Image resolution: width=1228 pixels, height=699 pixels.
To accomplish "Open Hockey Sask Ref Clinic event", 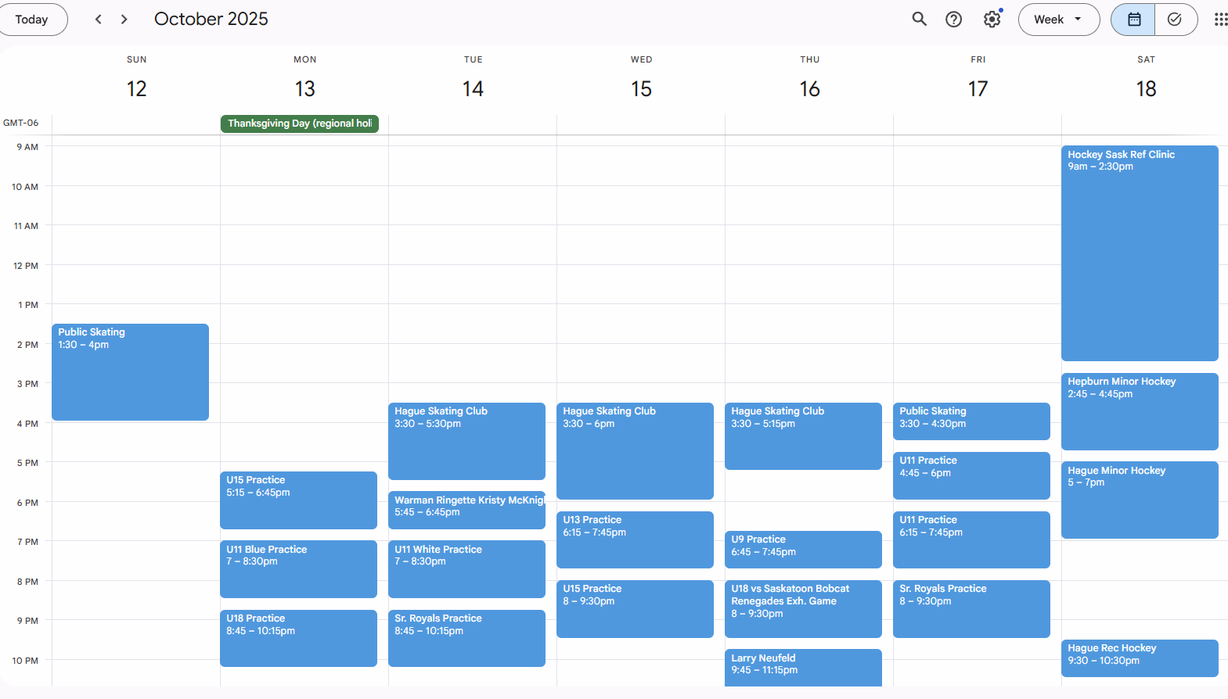I will coord(1139,250).
